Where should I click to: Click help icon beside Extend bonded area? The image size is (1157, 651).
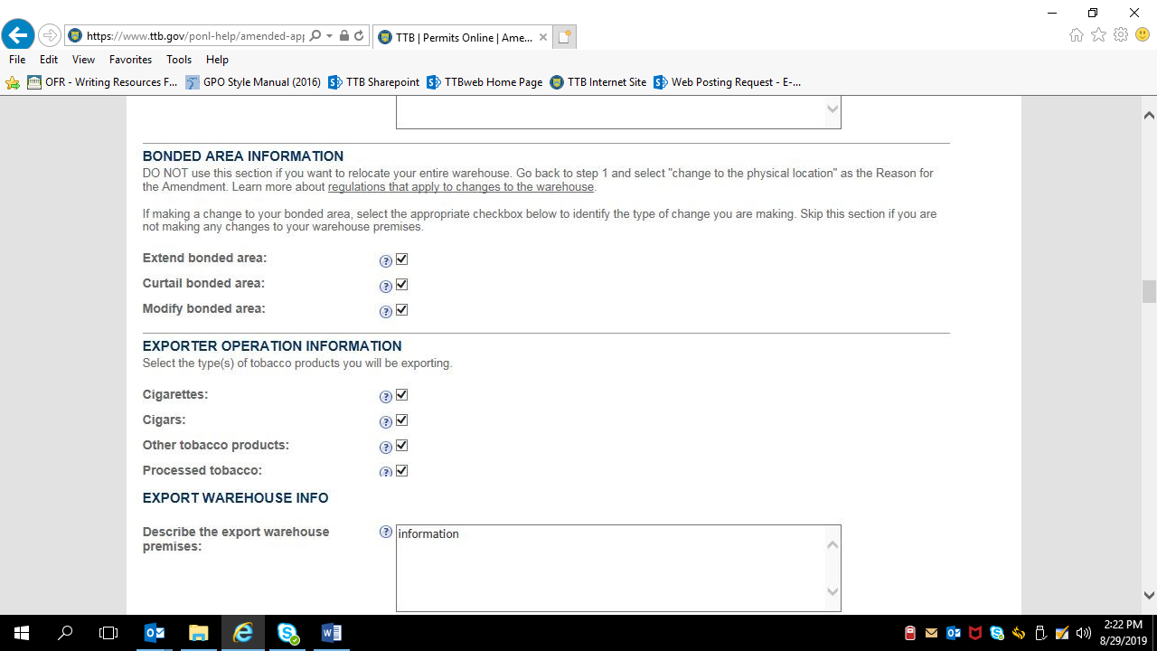[386, 261]
